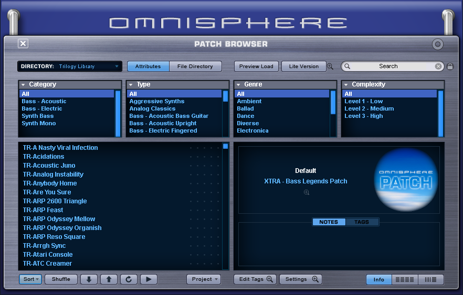Click the Shuffle button

tap(61, 279)
